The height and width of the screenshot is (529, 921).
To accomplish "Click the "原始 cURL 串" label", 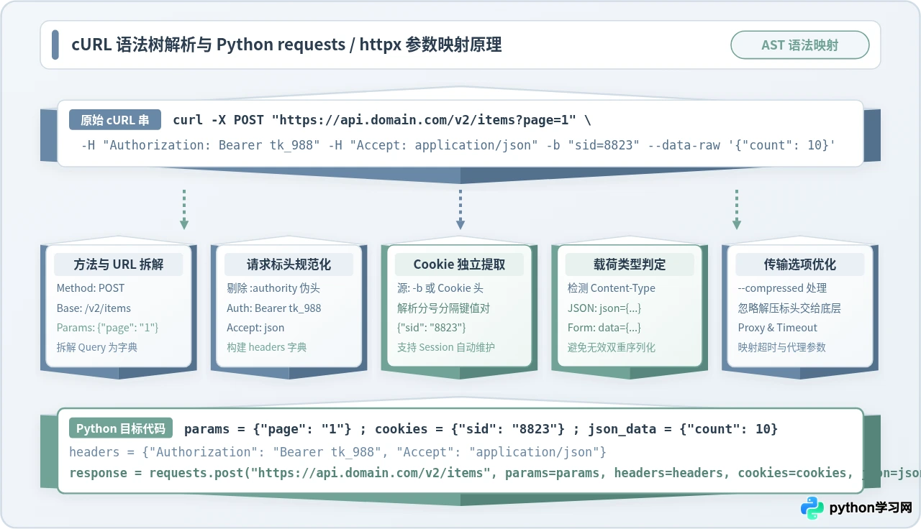I will pyautogui.click(x=115, y=120).
